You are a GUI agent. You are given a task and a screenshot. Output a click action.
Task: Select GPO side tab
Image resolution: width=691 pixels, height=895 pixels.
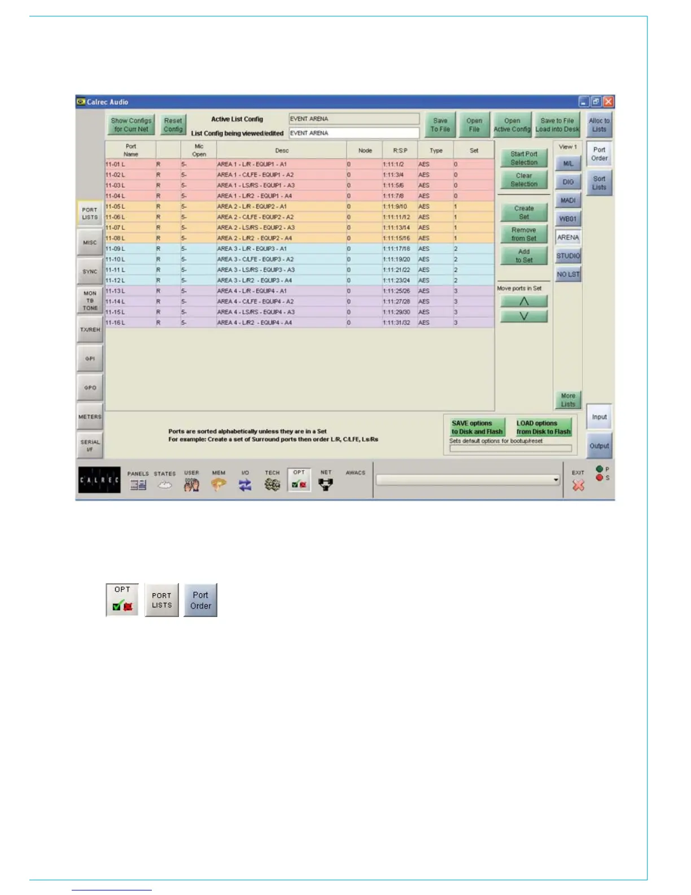(90, 388)
